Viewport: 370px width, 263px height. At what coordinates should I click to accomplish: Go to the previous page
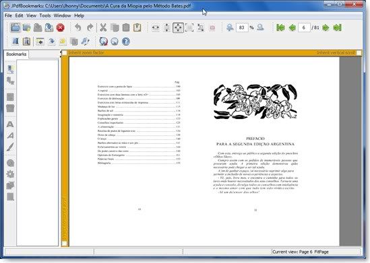pos(292,28)
